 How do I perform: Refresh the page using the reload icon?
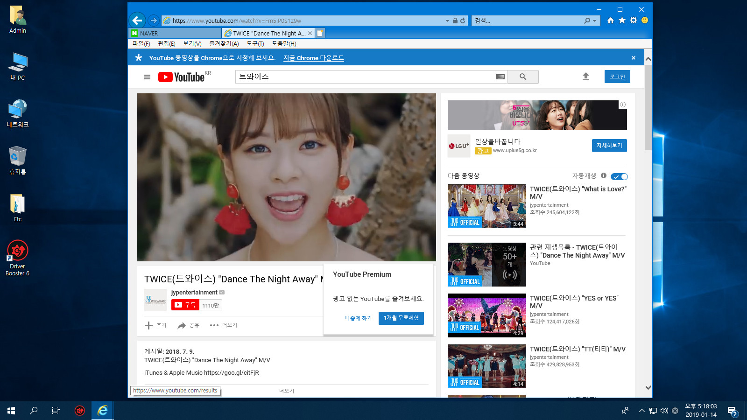click(463, 21)
